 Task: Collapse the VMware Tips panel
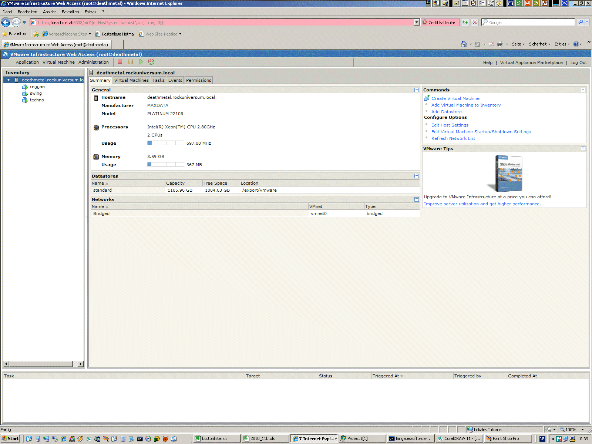coord(583,149)
